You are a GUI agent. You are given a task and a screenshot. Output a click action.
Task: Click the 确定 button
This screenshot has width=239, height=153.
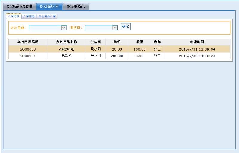point(126,27)
